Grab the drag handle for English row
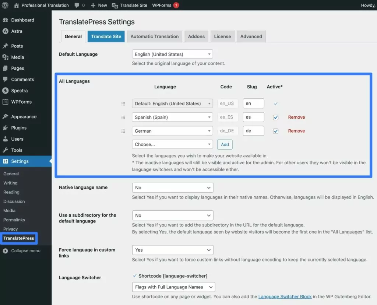The width and height of the screenshot is (377, 305). (x=123, y=104)
